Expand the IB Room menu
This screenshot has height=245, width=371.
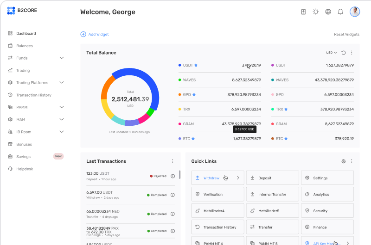coord(62,132)
